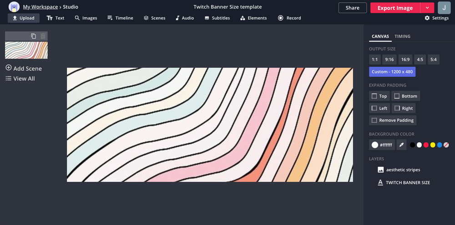455x225 pixels.
Task: Expand the Export Image dropdown arrow
Action: pos(427,8)
